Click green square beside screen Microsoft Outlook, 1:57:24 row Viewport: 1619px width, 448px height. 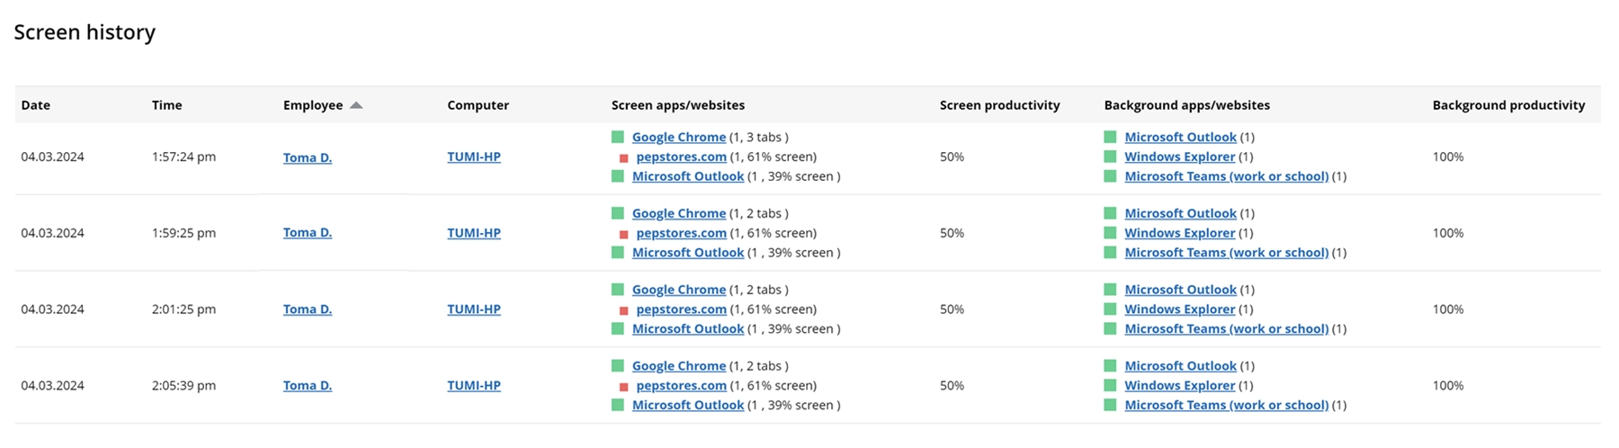point(618,176)
